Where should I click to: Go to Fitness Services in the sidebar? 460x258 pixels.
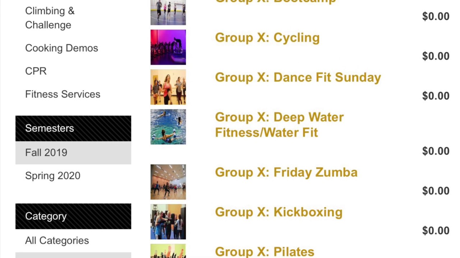pyautogui.click(x=63, y=94)
